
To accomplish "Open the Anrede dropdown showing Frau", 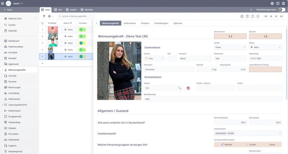I will click(154, 59).
